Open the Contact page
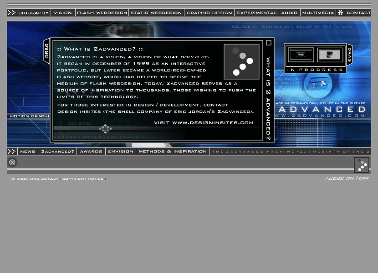378x273 pixels. click(358, 13)
